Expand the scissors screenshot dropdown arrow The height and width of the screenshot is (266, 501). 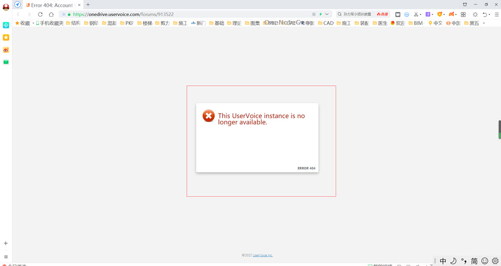(420, 15)
